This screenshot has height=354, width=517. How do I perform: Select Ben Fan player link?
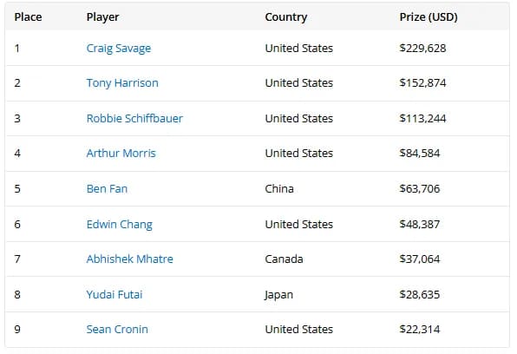tap(107, 189)
